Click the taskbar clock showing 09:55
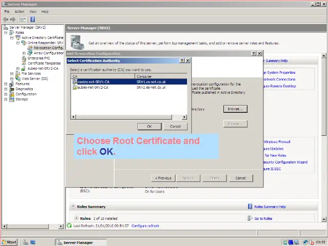This screenshot has height=246, width=328. pos(320,242)
